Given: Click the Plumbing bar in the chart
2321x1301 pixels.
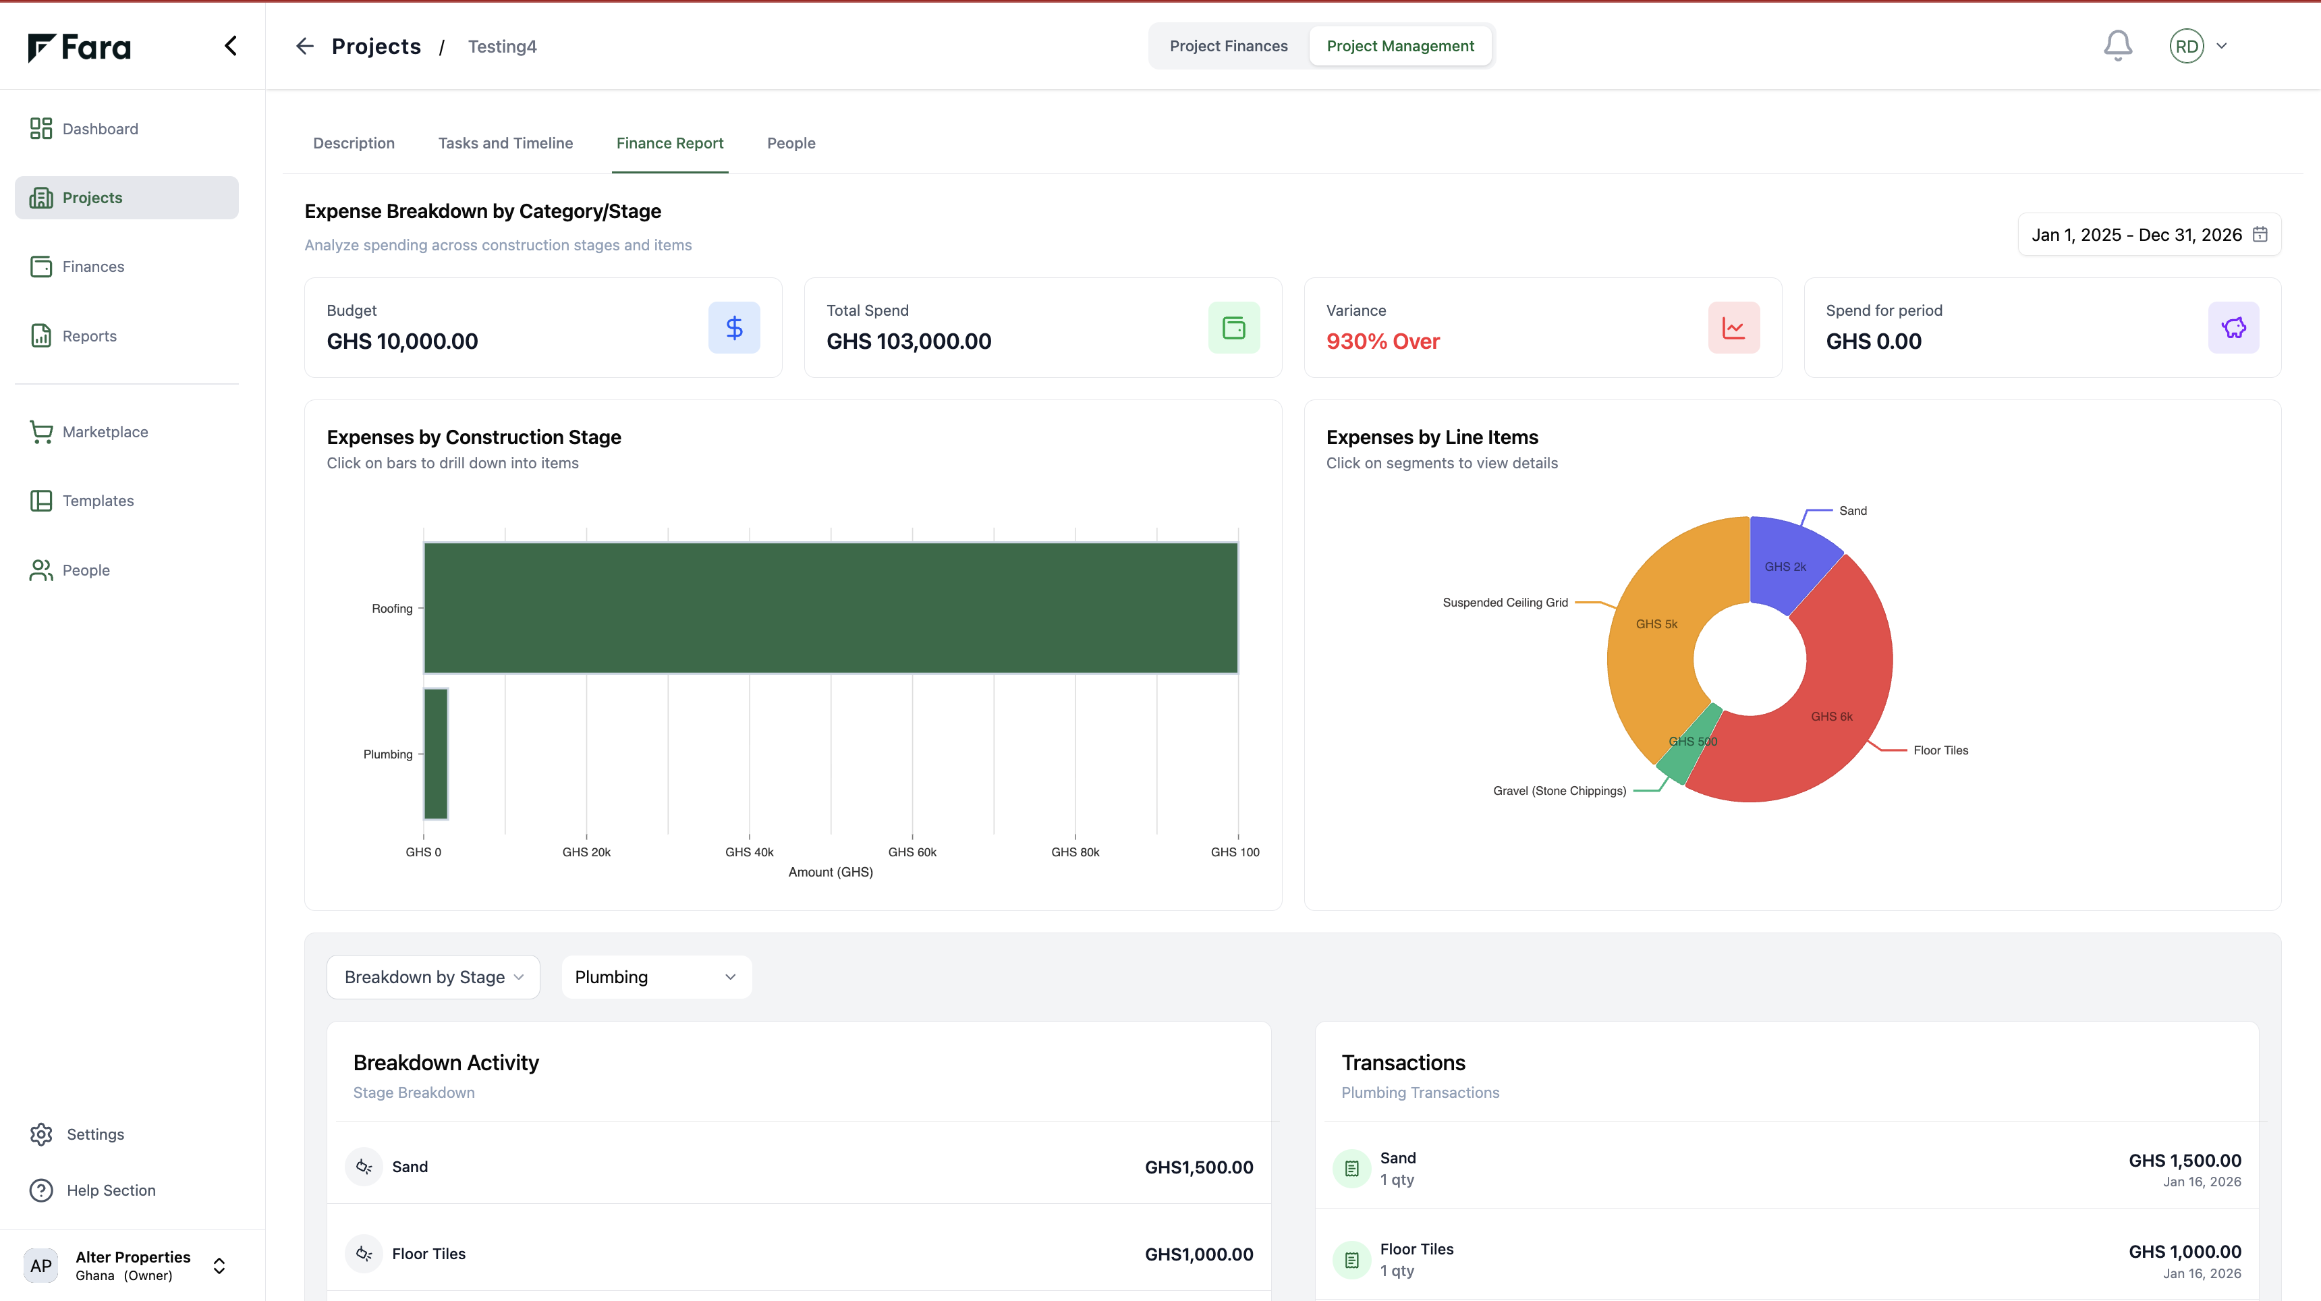Looking at the screenshot, I should 436,754.
